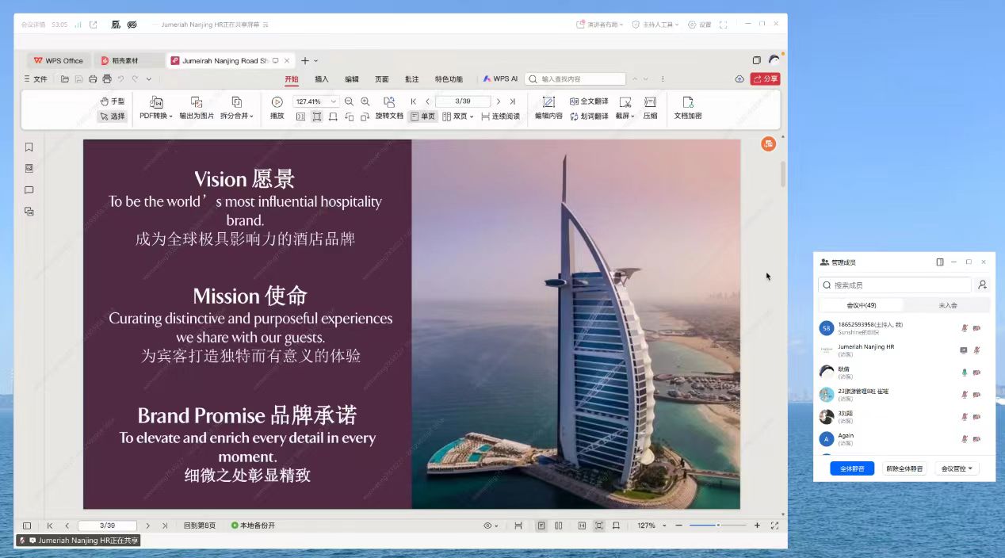
Task: Click Rotate Document (旋转文档)
Action: click(x=389, y=108)
